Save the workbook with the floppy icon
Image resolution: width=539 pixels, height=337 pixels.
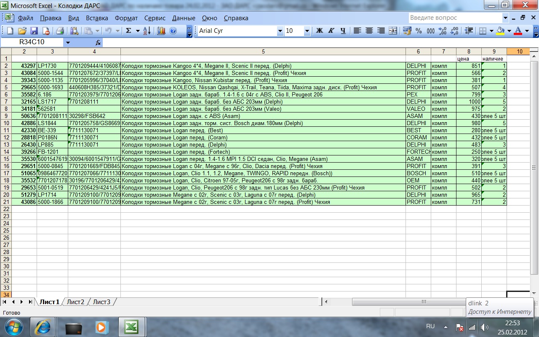tap(34, 31)
